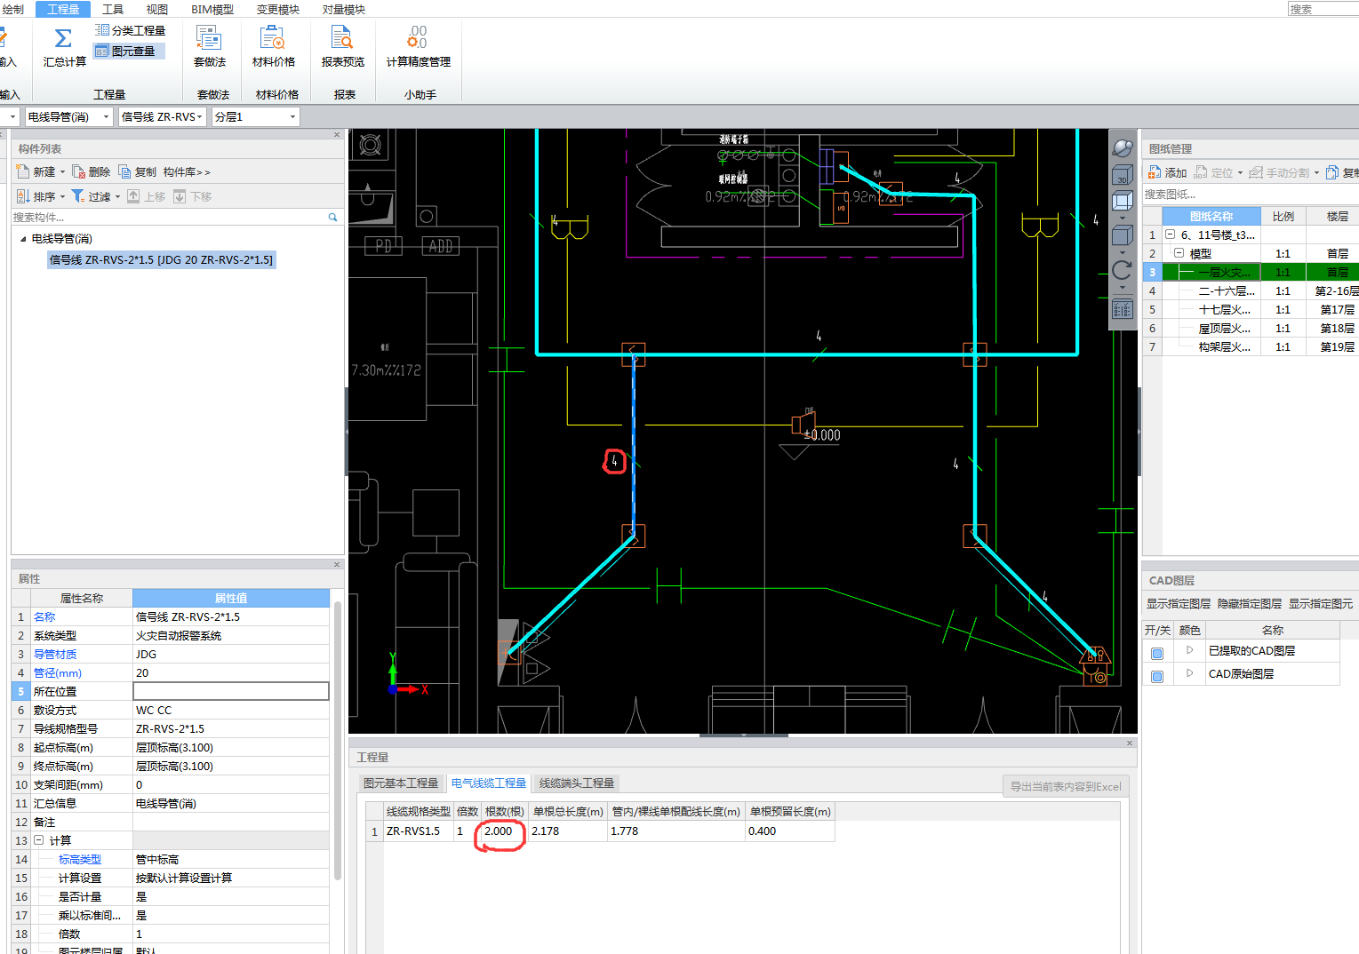Image resolution: width=1359 pixels, height=954 pixels.
Task: Switch to 3D cube view
Action: pyautogui.click(x=1123, y=175)
